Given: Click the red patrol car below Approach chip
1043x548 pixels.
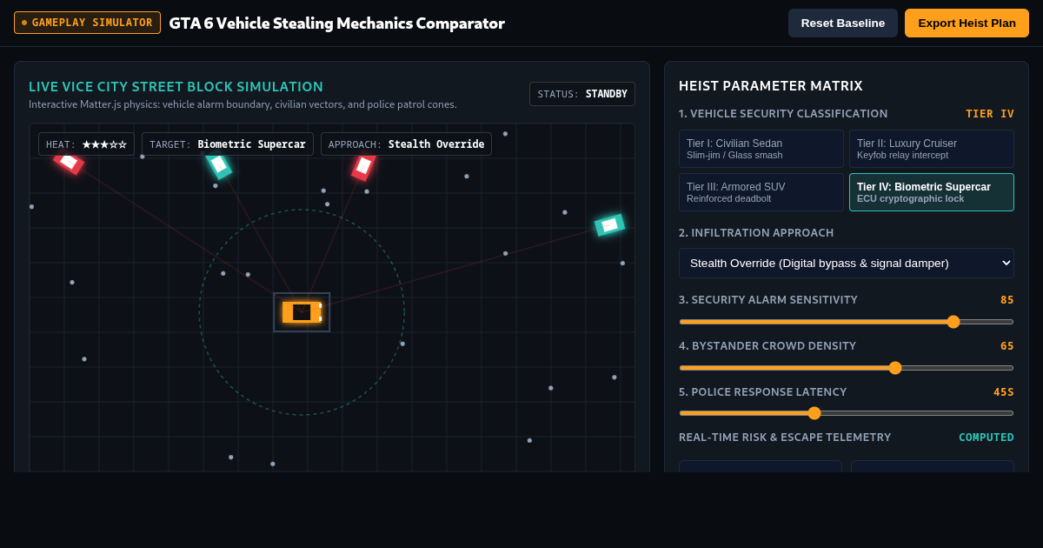Looking at the screenshot, I should (363, 165).
